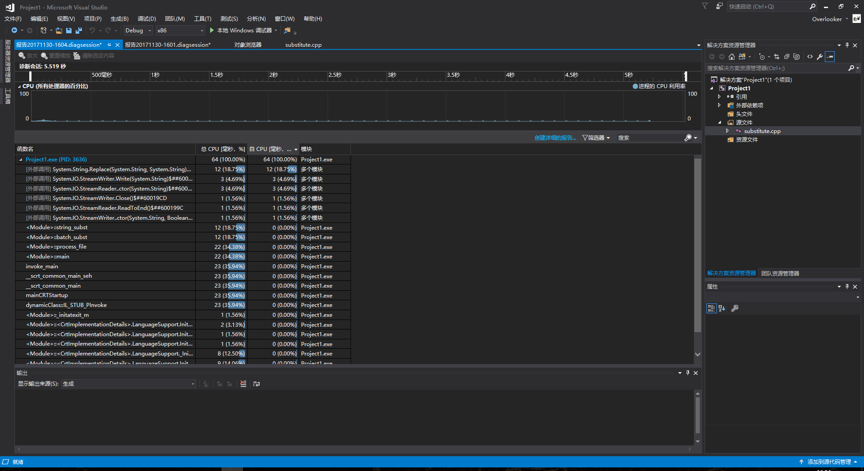Click the collapse all icon in Solution Explorer

click(787, 57)
